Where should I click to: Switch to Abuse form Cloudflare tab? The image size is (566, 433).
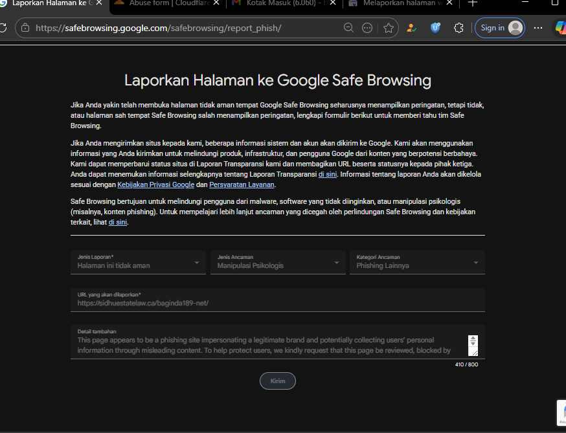click(x=168, y=3)
